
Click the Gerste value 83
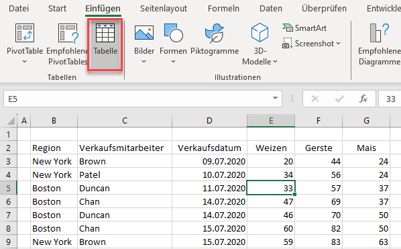click(319, 242)
